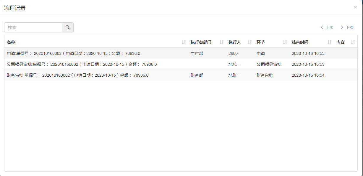Close the 流程记录 dialog
Viewport: 363px width, 176px height.
click(x=355, y=7)
